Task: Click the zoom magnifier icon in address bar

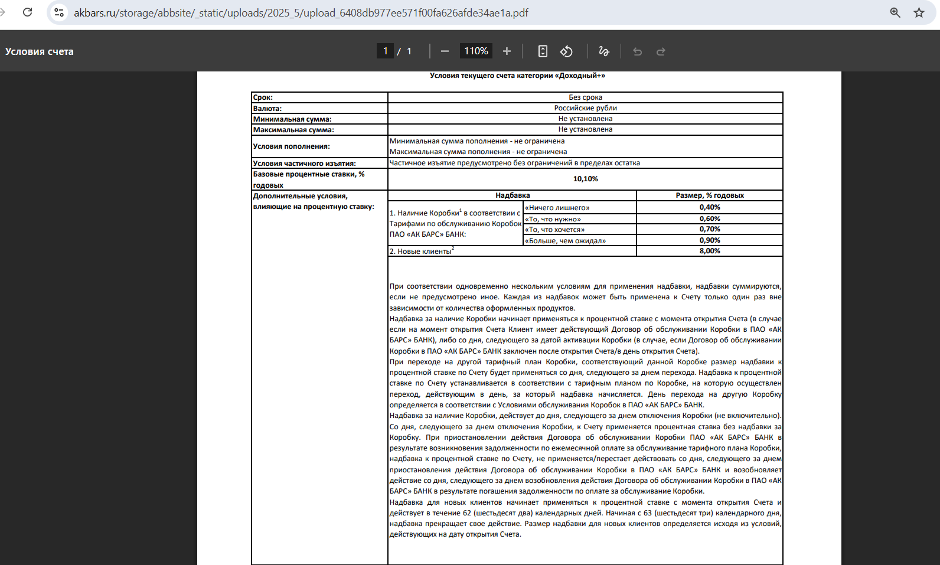Action: coord(895,12)
